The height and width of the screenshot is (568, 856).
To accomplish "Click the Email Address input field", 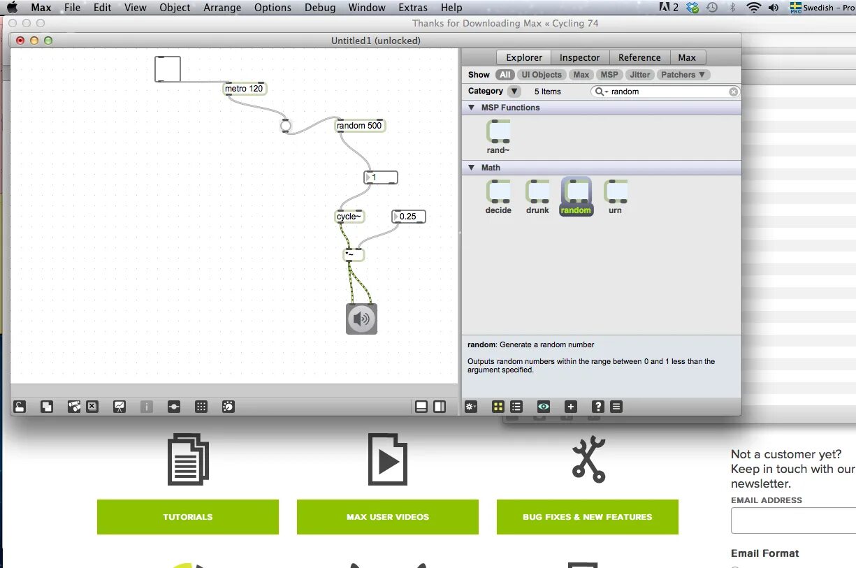I will tap(793, 521).
